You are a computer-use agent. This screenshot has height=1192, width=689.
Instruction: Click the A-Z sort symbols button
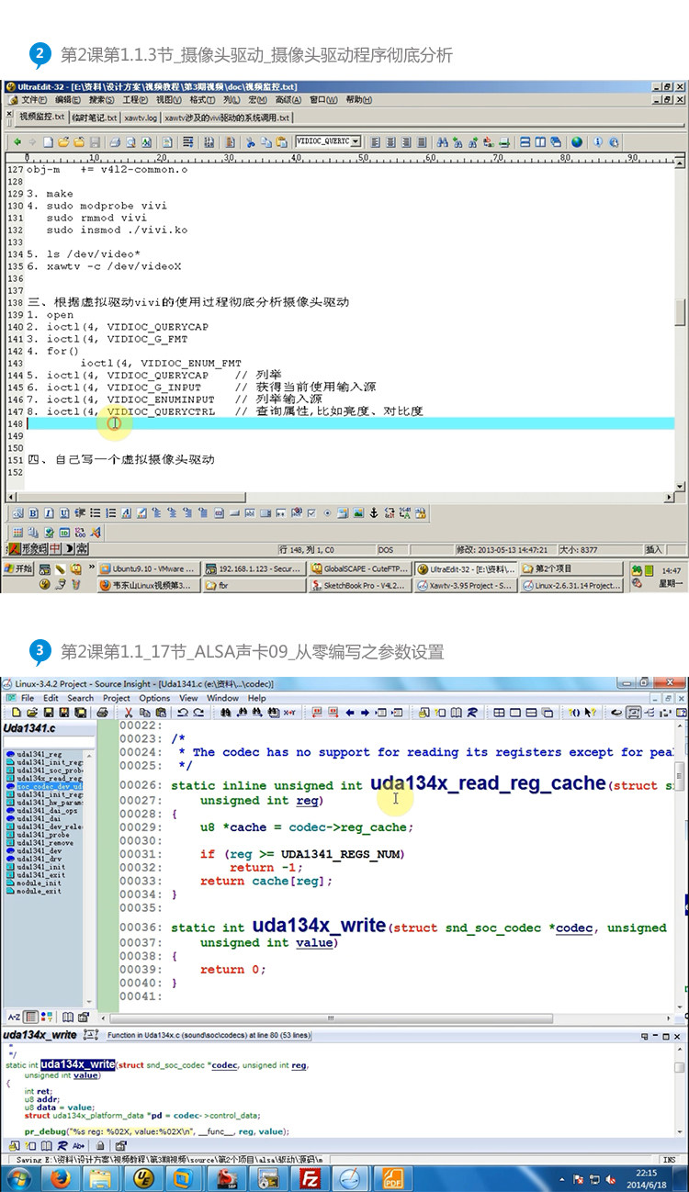(x=14, y=1017)
